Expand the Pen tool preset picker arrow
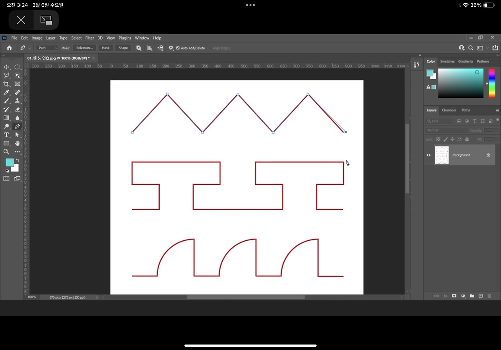501x350 pixels. click(30, 48)
